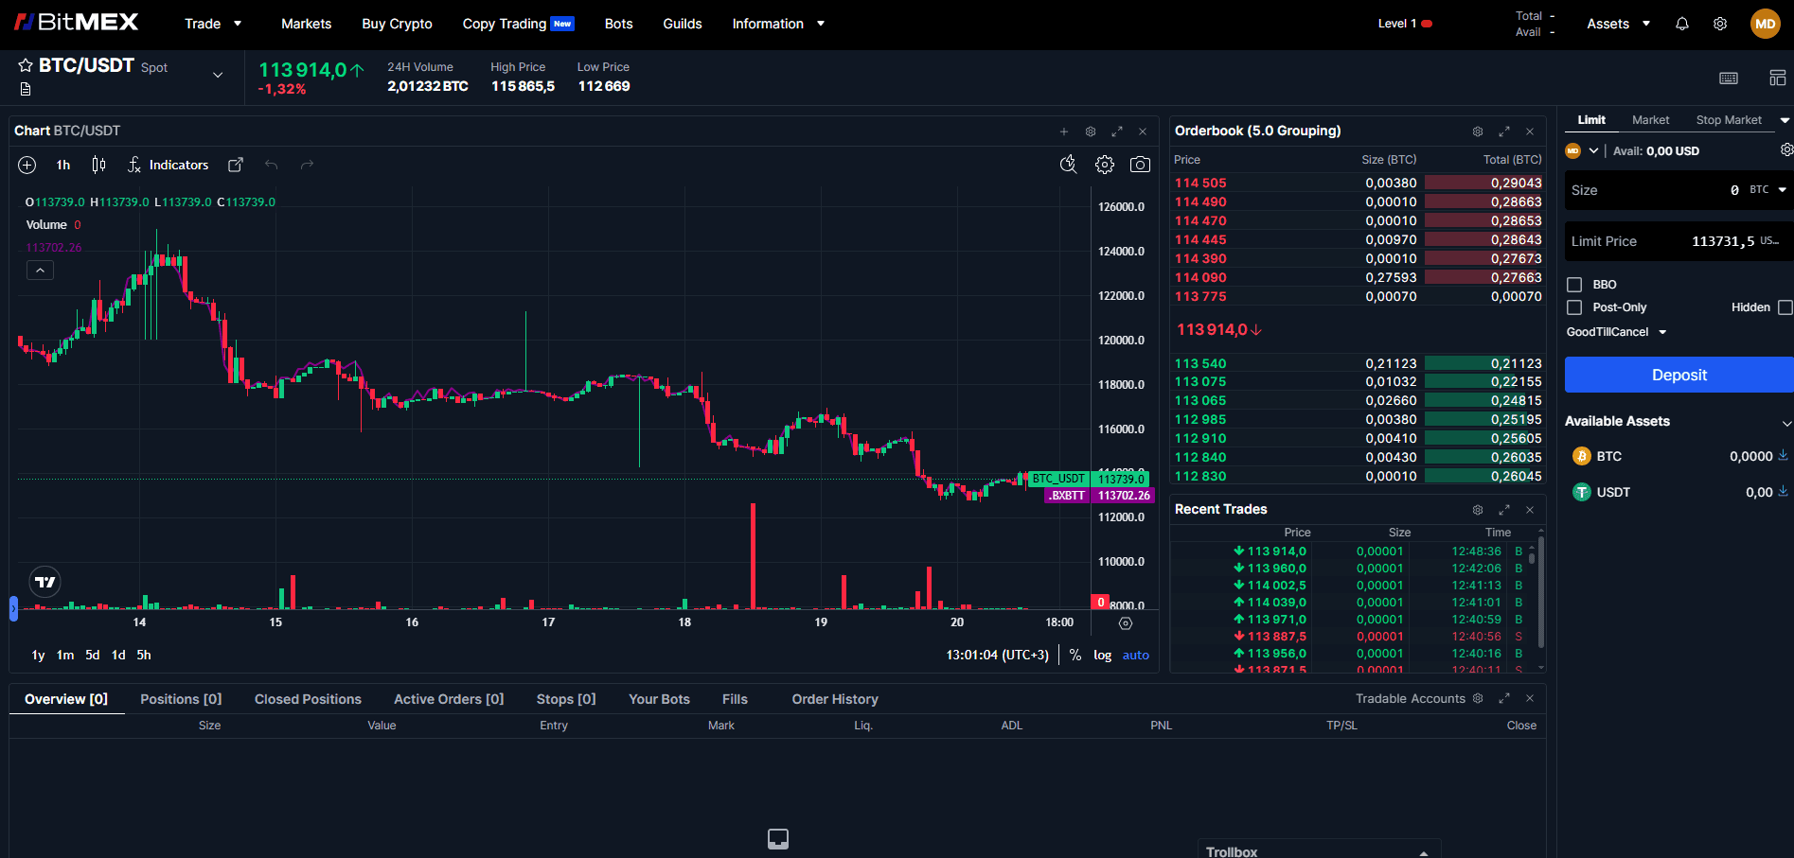Select the 1h chart interval button

63,165
